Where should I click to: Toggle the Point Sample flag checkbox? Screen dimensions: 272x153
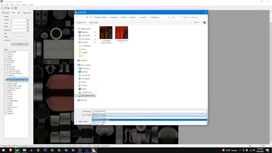[x=5, y=52]
